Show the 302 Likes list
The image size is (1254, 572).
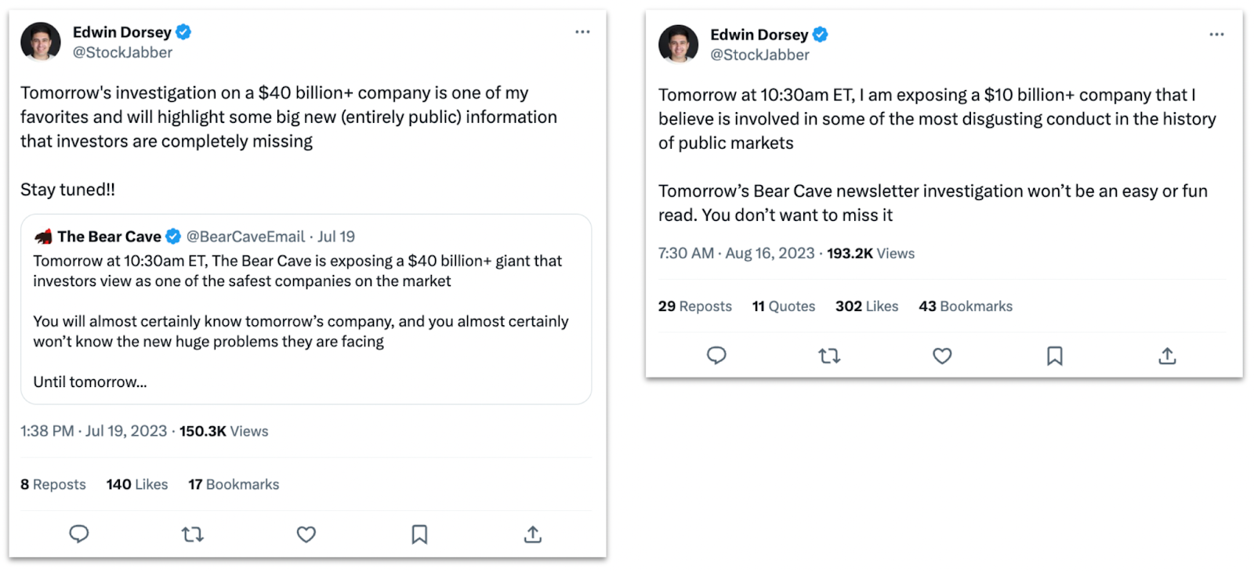pos(866,306)
